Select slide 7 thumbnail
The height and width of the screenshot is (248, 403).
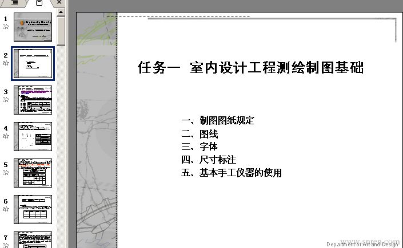[x=33, y=240]
